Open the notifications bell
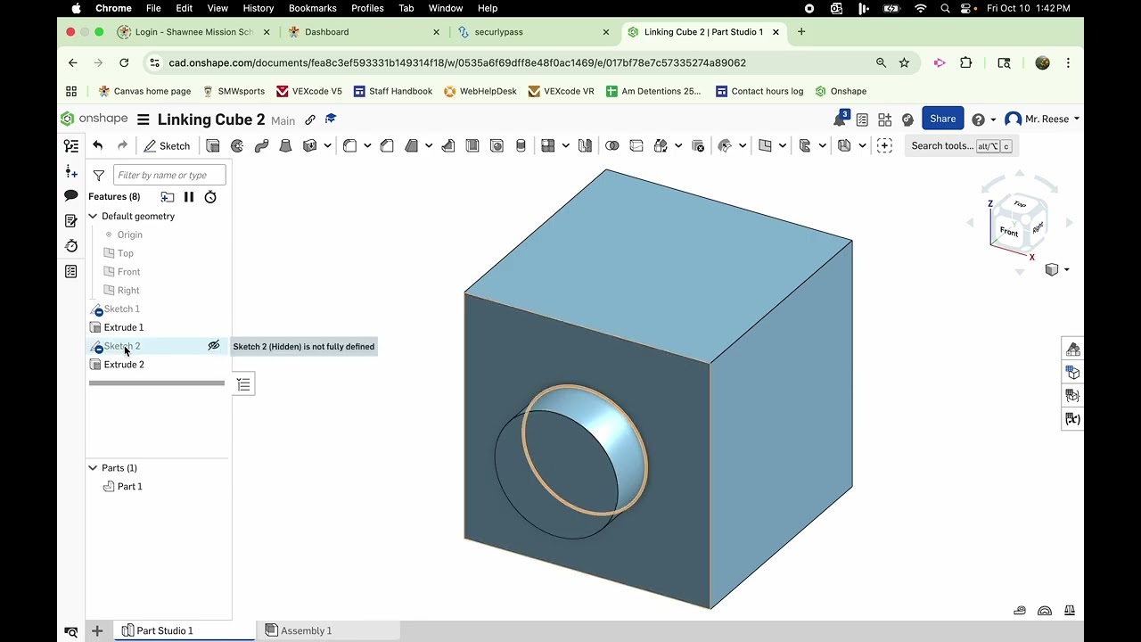Screen dimensions: 1141x642 840,119
